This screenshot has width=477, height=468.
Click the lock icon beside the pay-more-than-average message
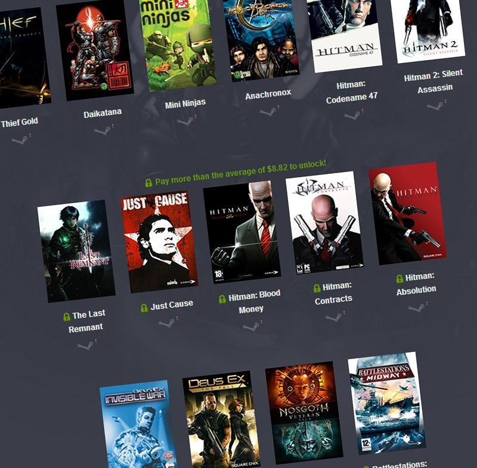click(148, 183)
